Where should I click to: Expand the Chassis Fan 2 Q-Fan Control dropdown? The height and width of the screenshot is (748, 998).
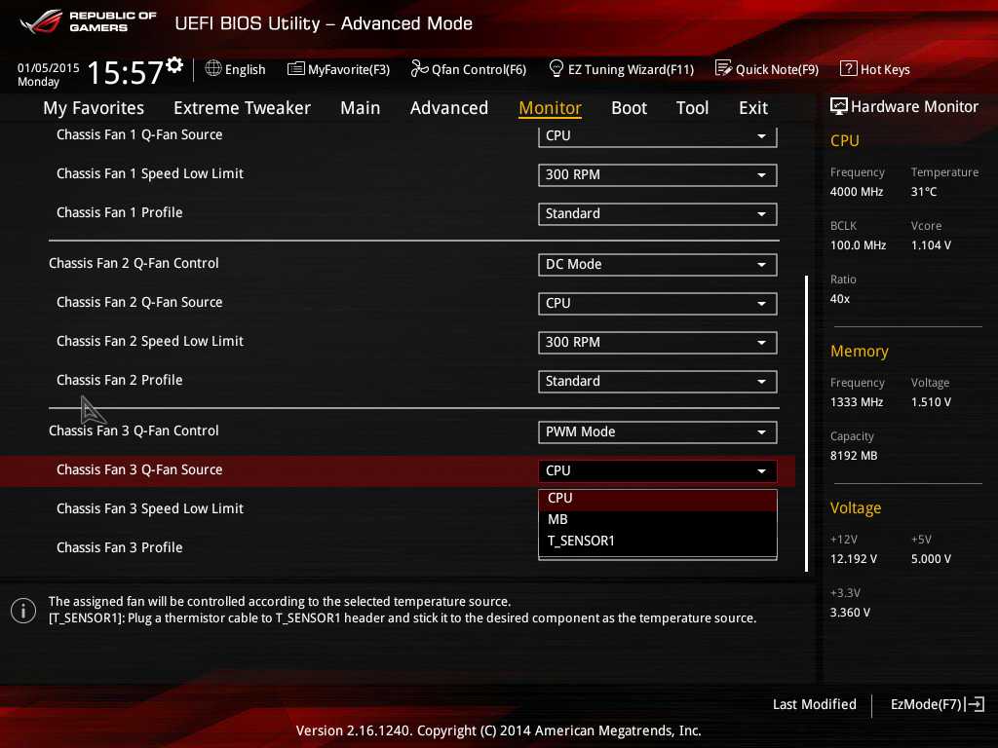coord(657,264)
